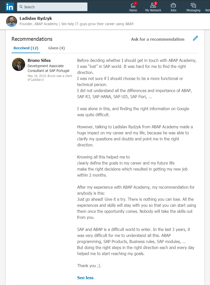210x285 pixels.
Task: Click the LinkedIn logo icon
Action: pyautogui.click(x=10, y=7)
